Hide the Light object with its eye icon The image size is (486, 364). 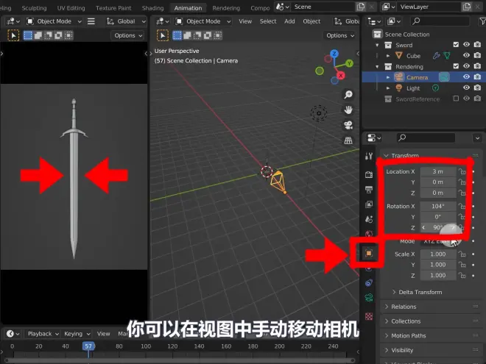466,88
